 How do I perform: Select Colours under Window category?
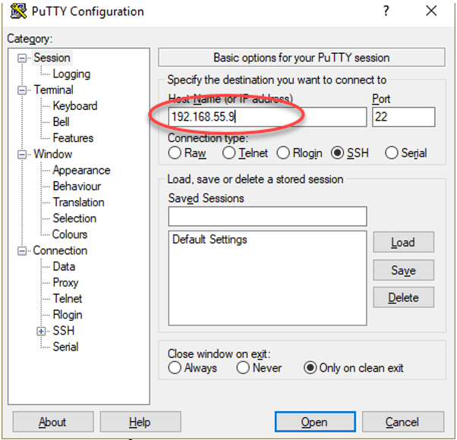(x=70, y=234)
